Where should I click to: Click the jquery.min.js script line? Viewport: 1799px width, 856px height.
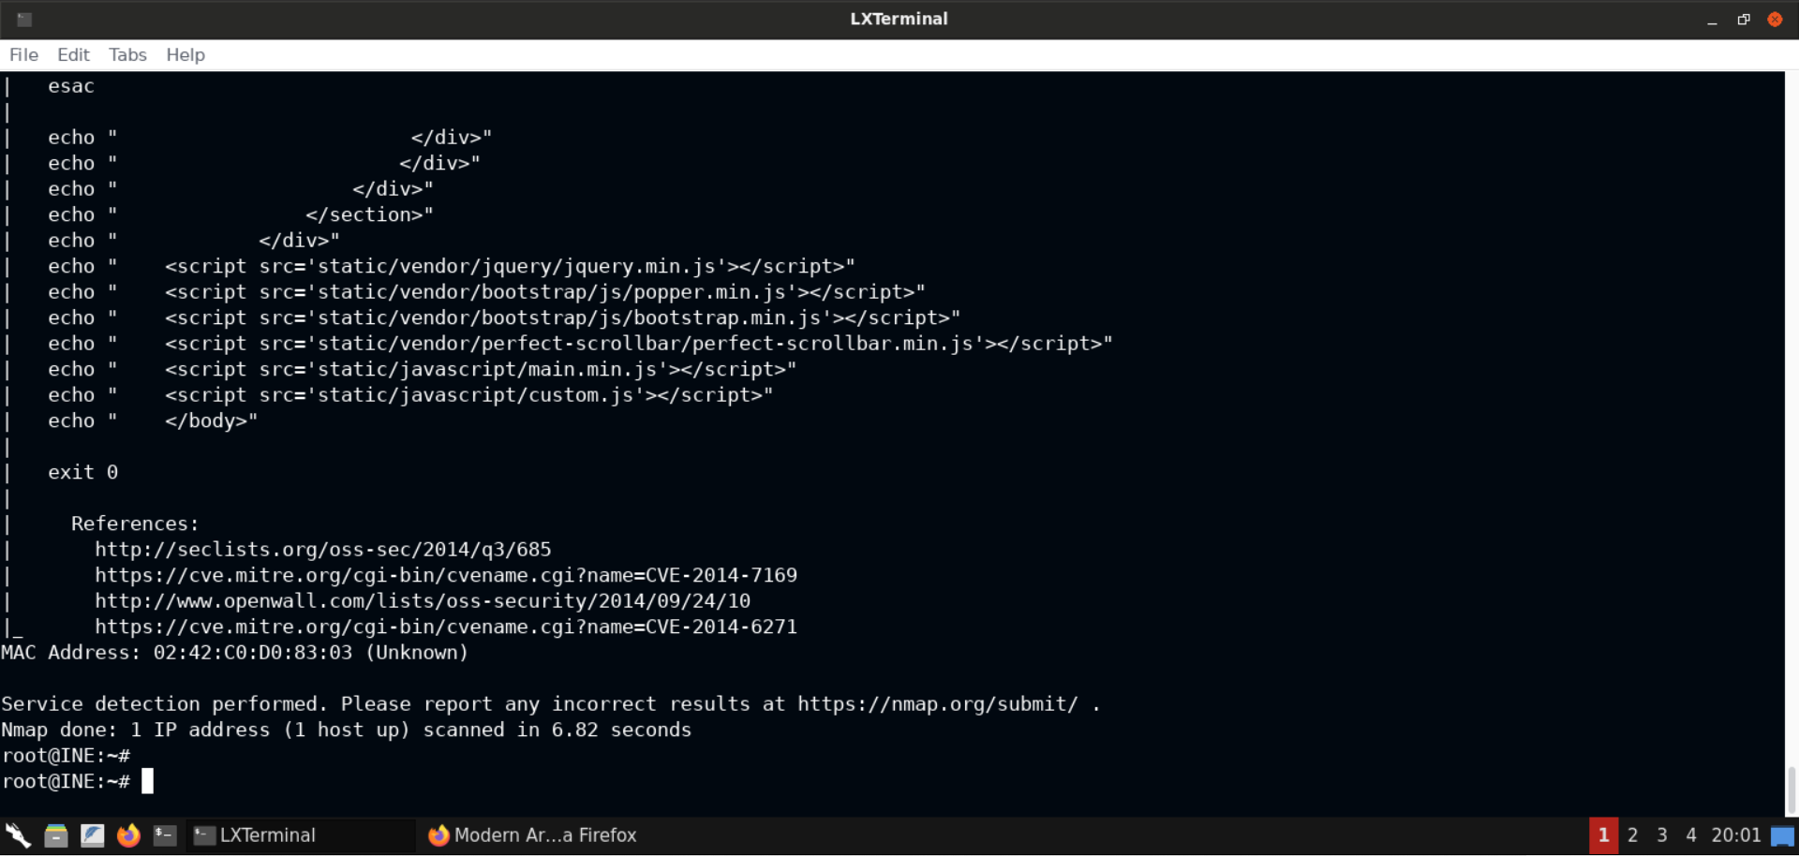click(452, 266)
